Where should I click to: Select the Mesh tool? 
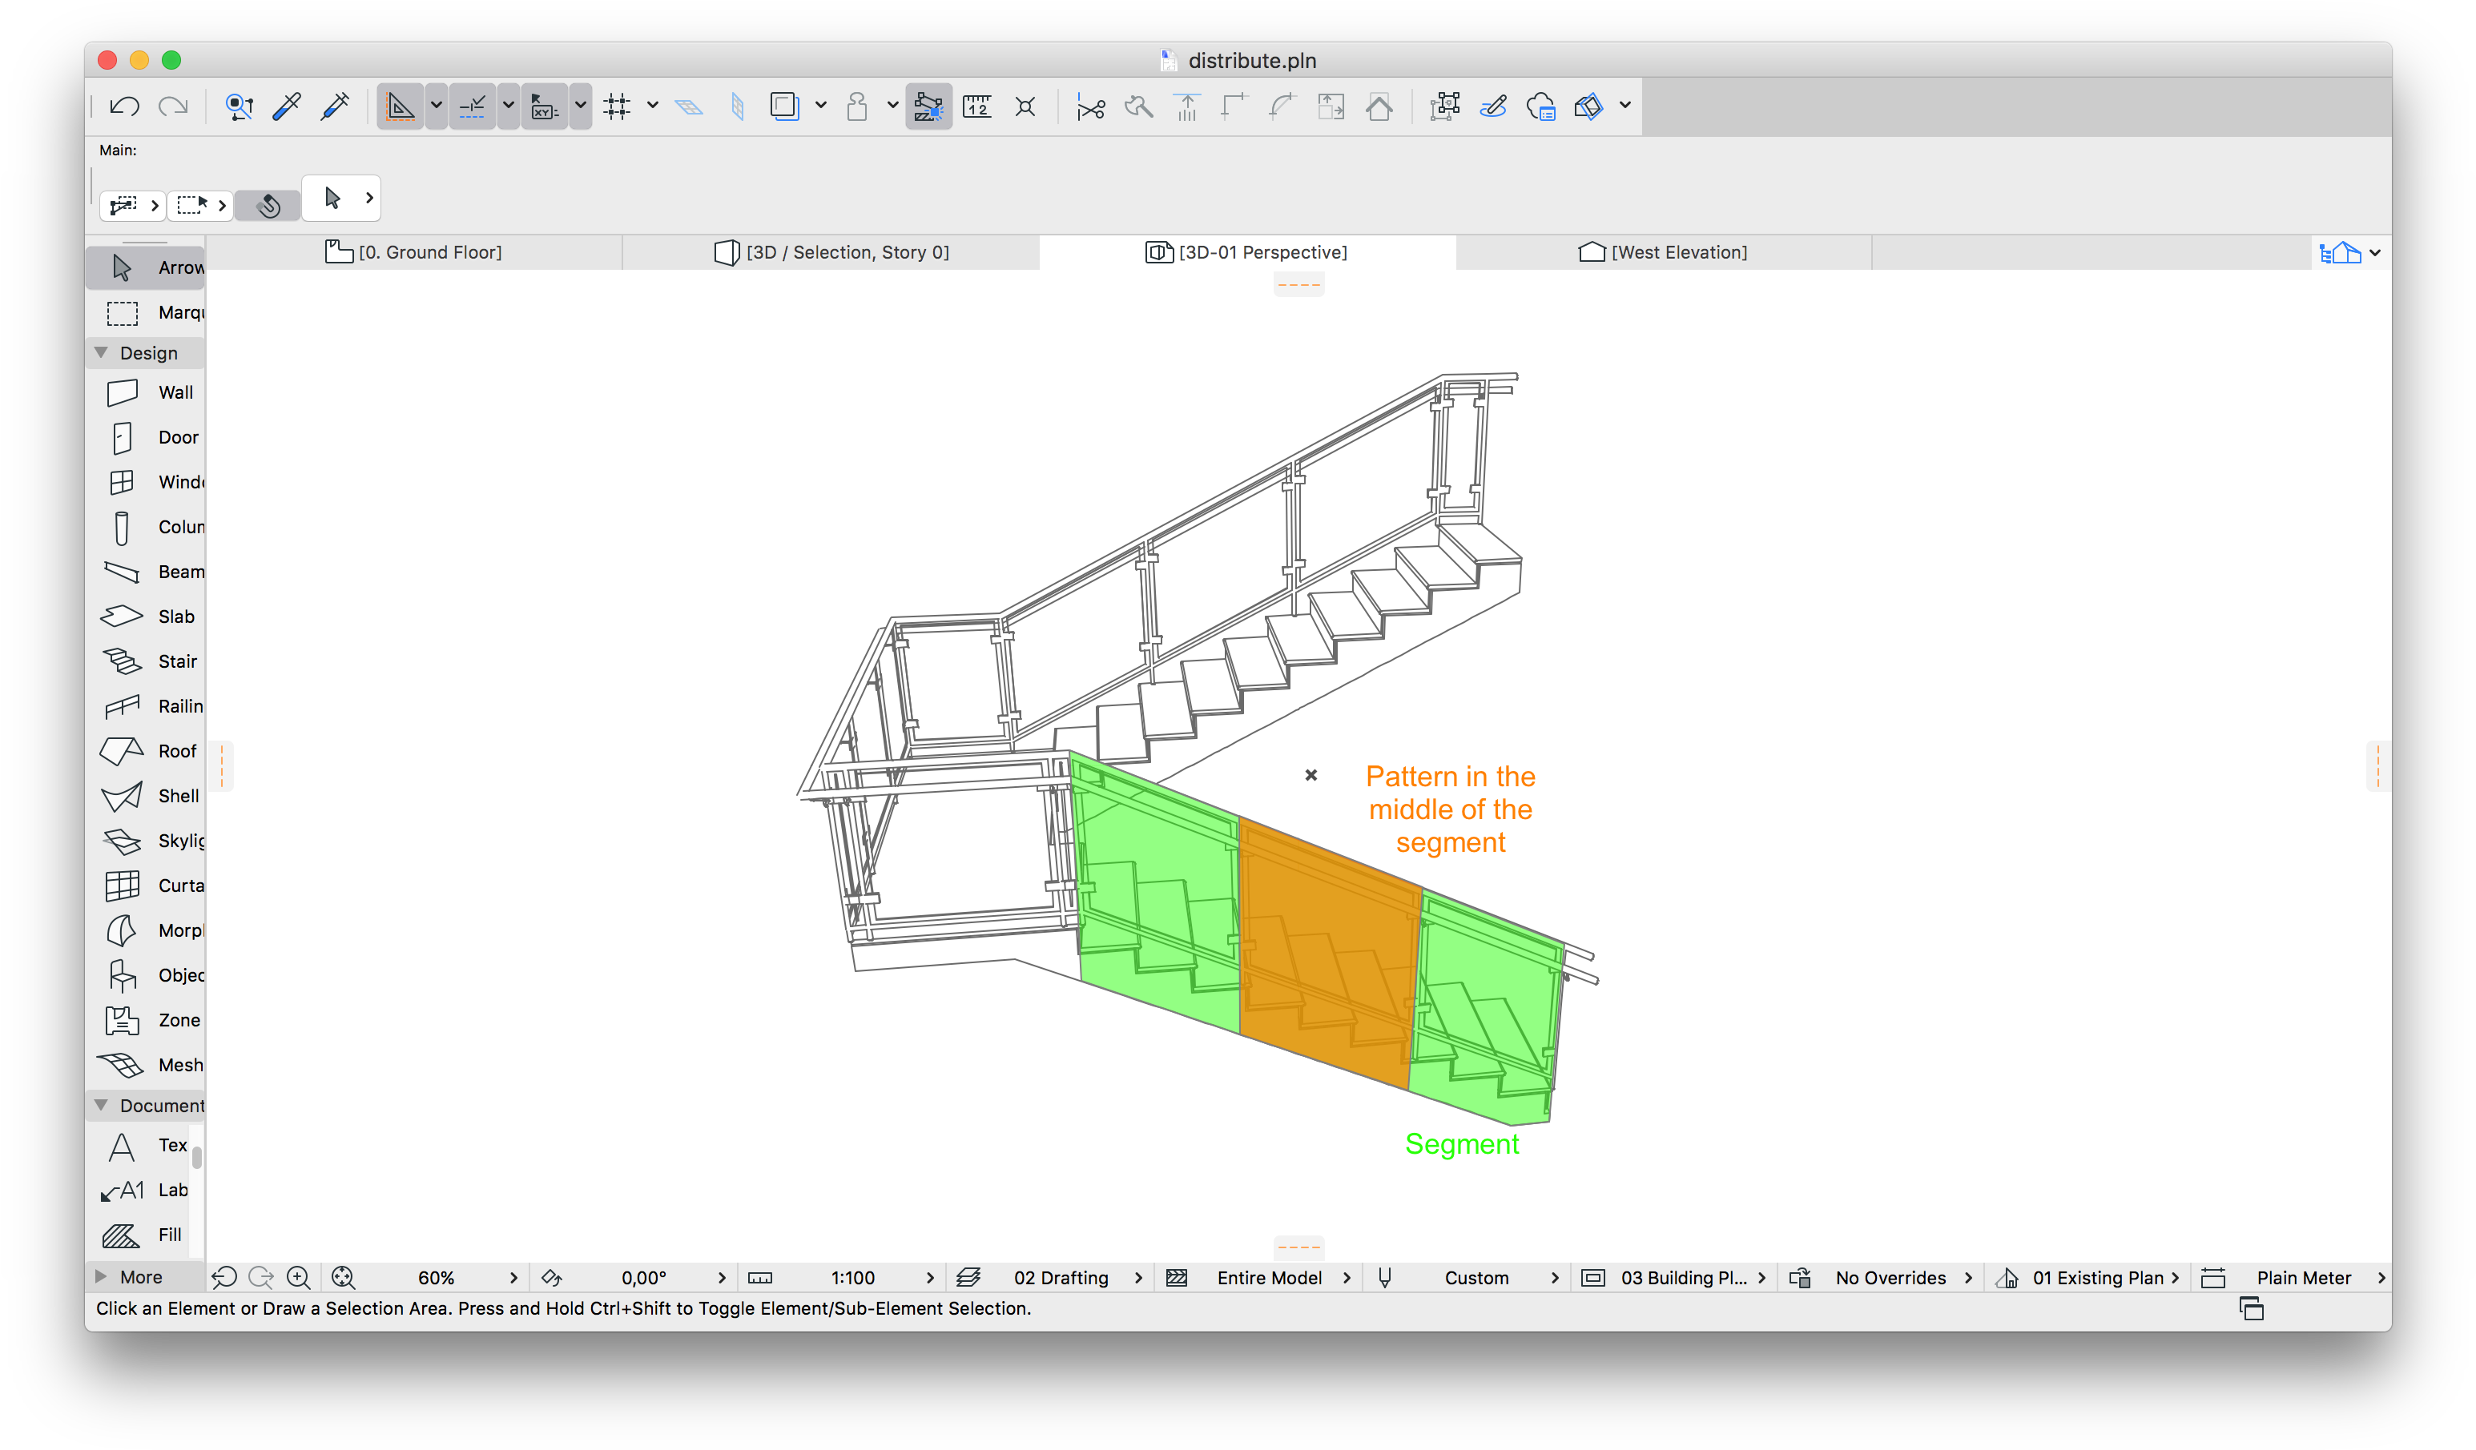(146, 1065)
